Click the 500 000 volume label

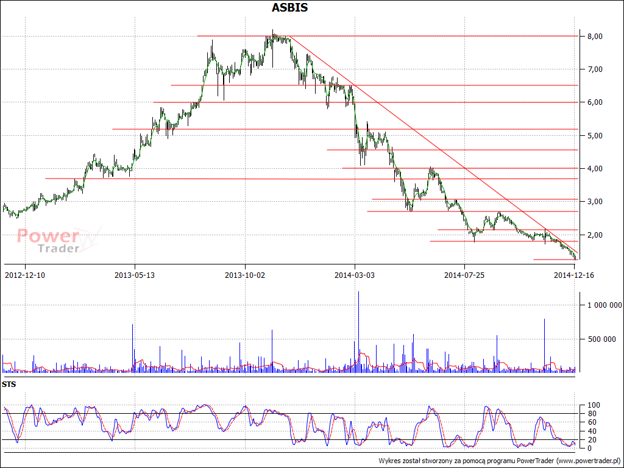click(x=602, y=339)
